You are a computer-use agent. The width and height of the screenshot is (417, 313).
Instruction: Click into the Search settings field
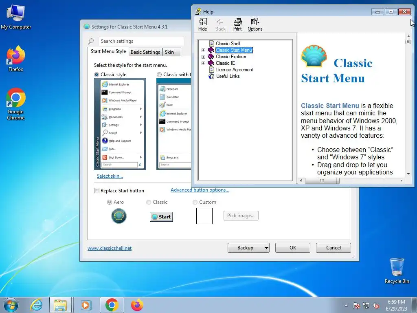[x=141, y=41]
